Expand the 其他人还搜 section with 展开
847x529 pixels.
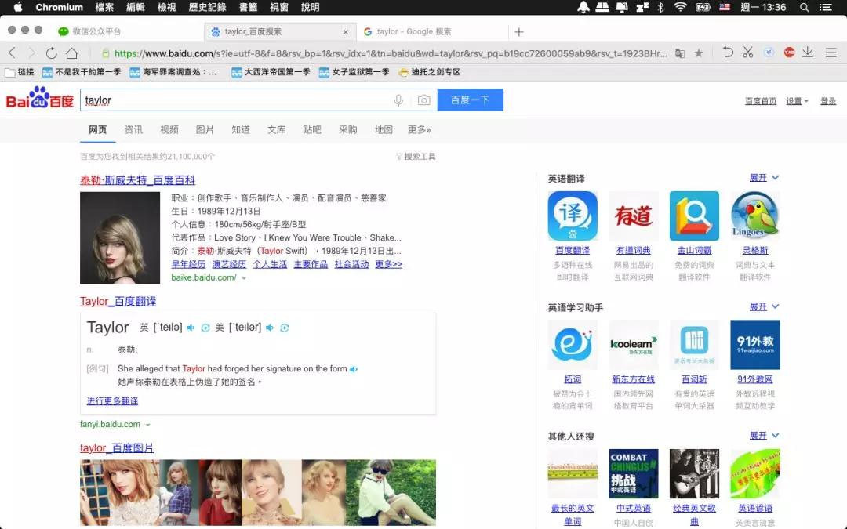(764, 436)
